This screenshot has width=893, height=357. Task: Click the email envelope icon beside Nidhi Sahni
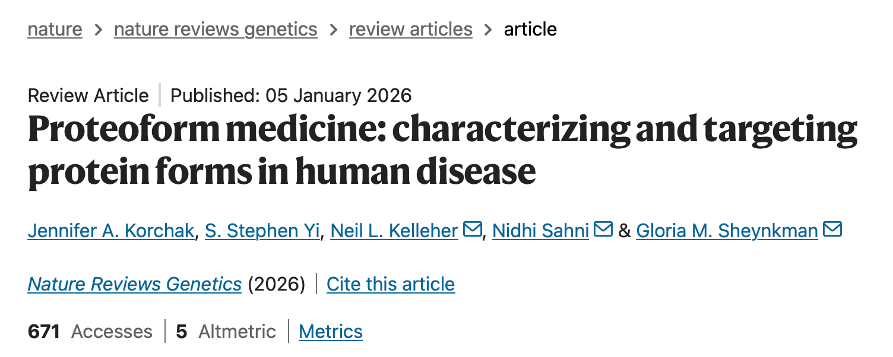tap(603, 230)
